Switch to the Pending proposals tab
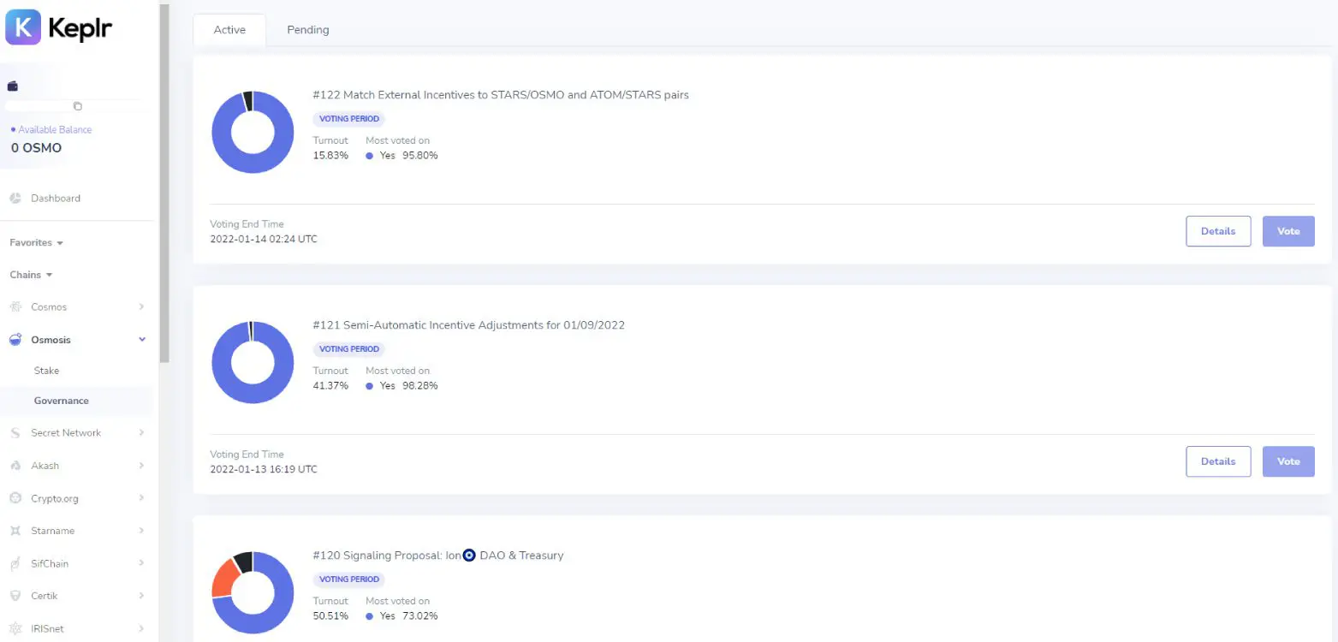The width and height of the screenshot is (1338, 642). click(308, 30)
